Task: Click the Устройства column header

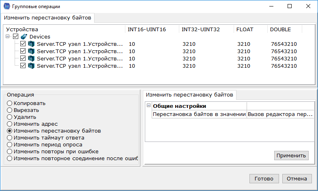Action: click(64, 29)
